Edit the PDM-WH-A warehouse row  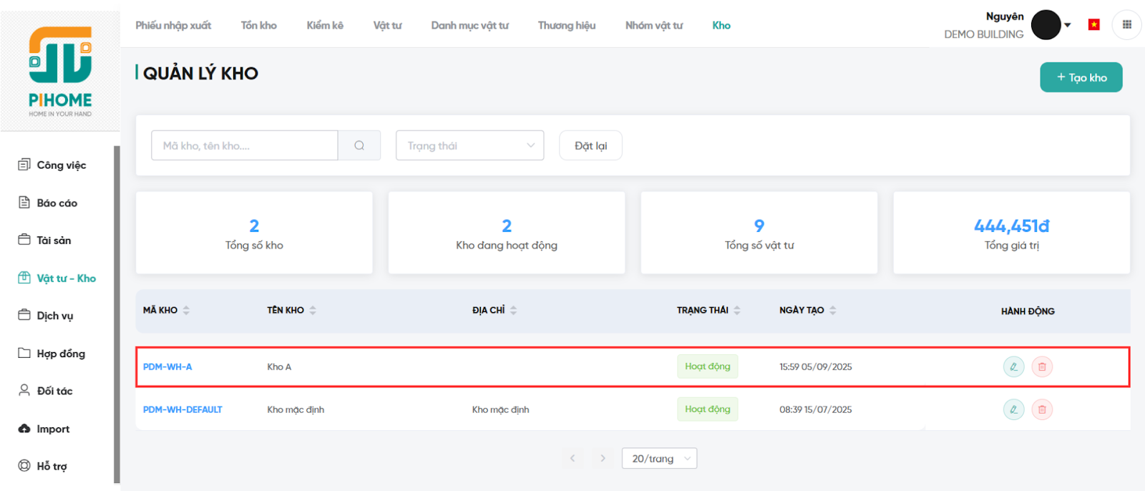[1013, 366]
